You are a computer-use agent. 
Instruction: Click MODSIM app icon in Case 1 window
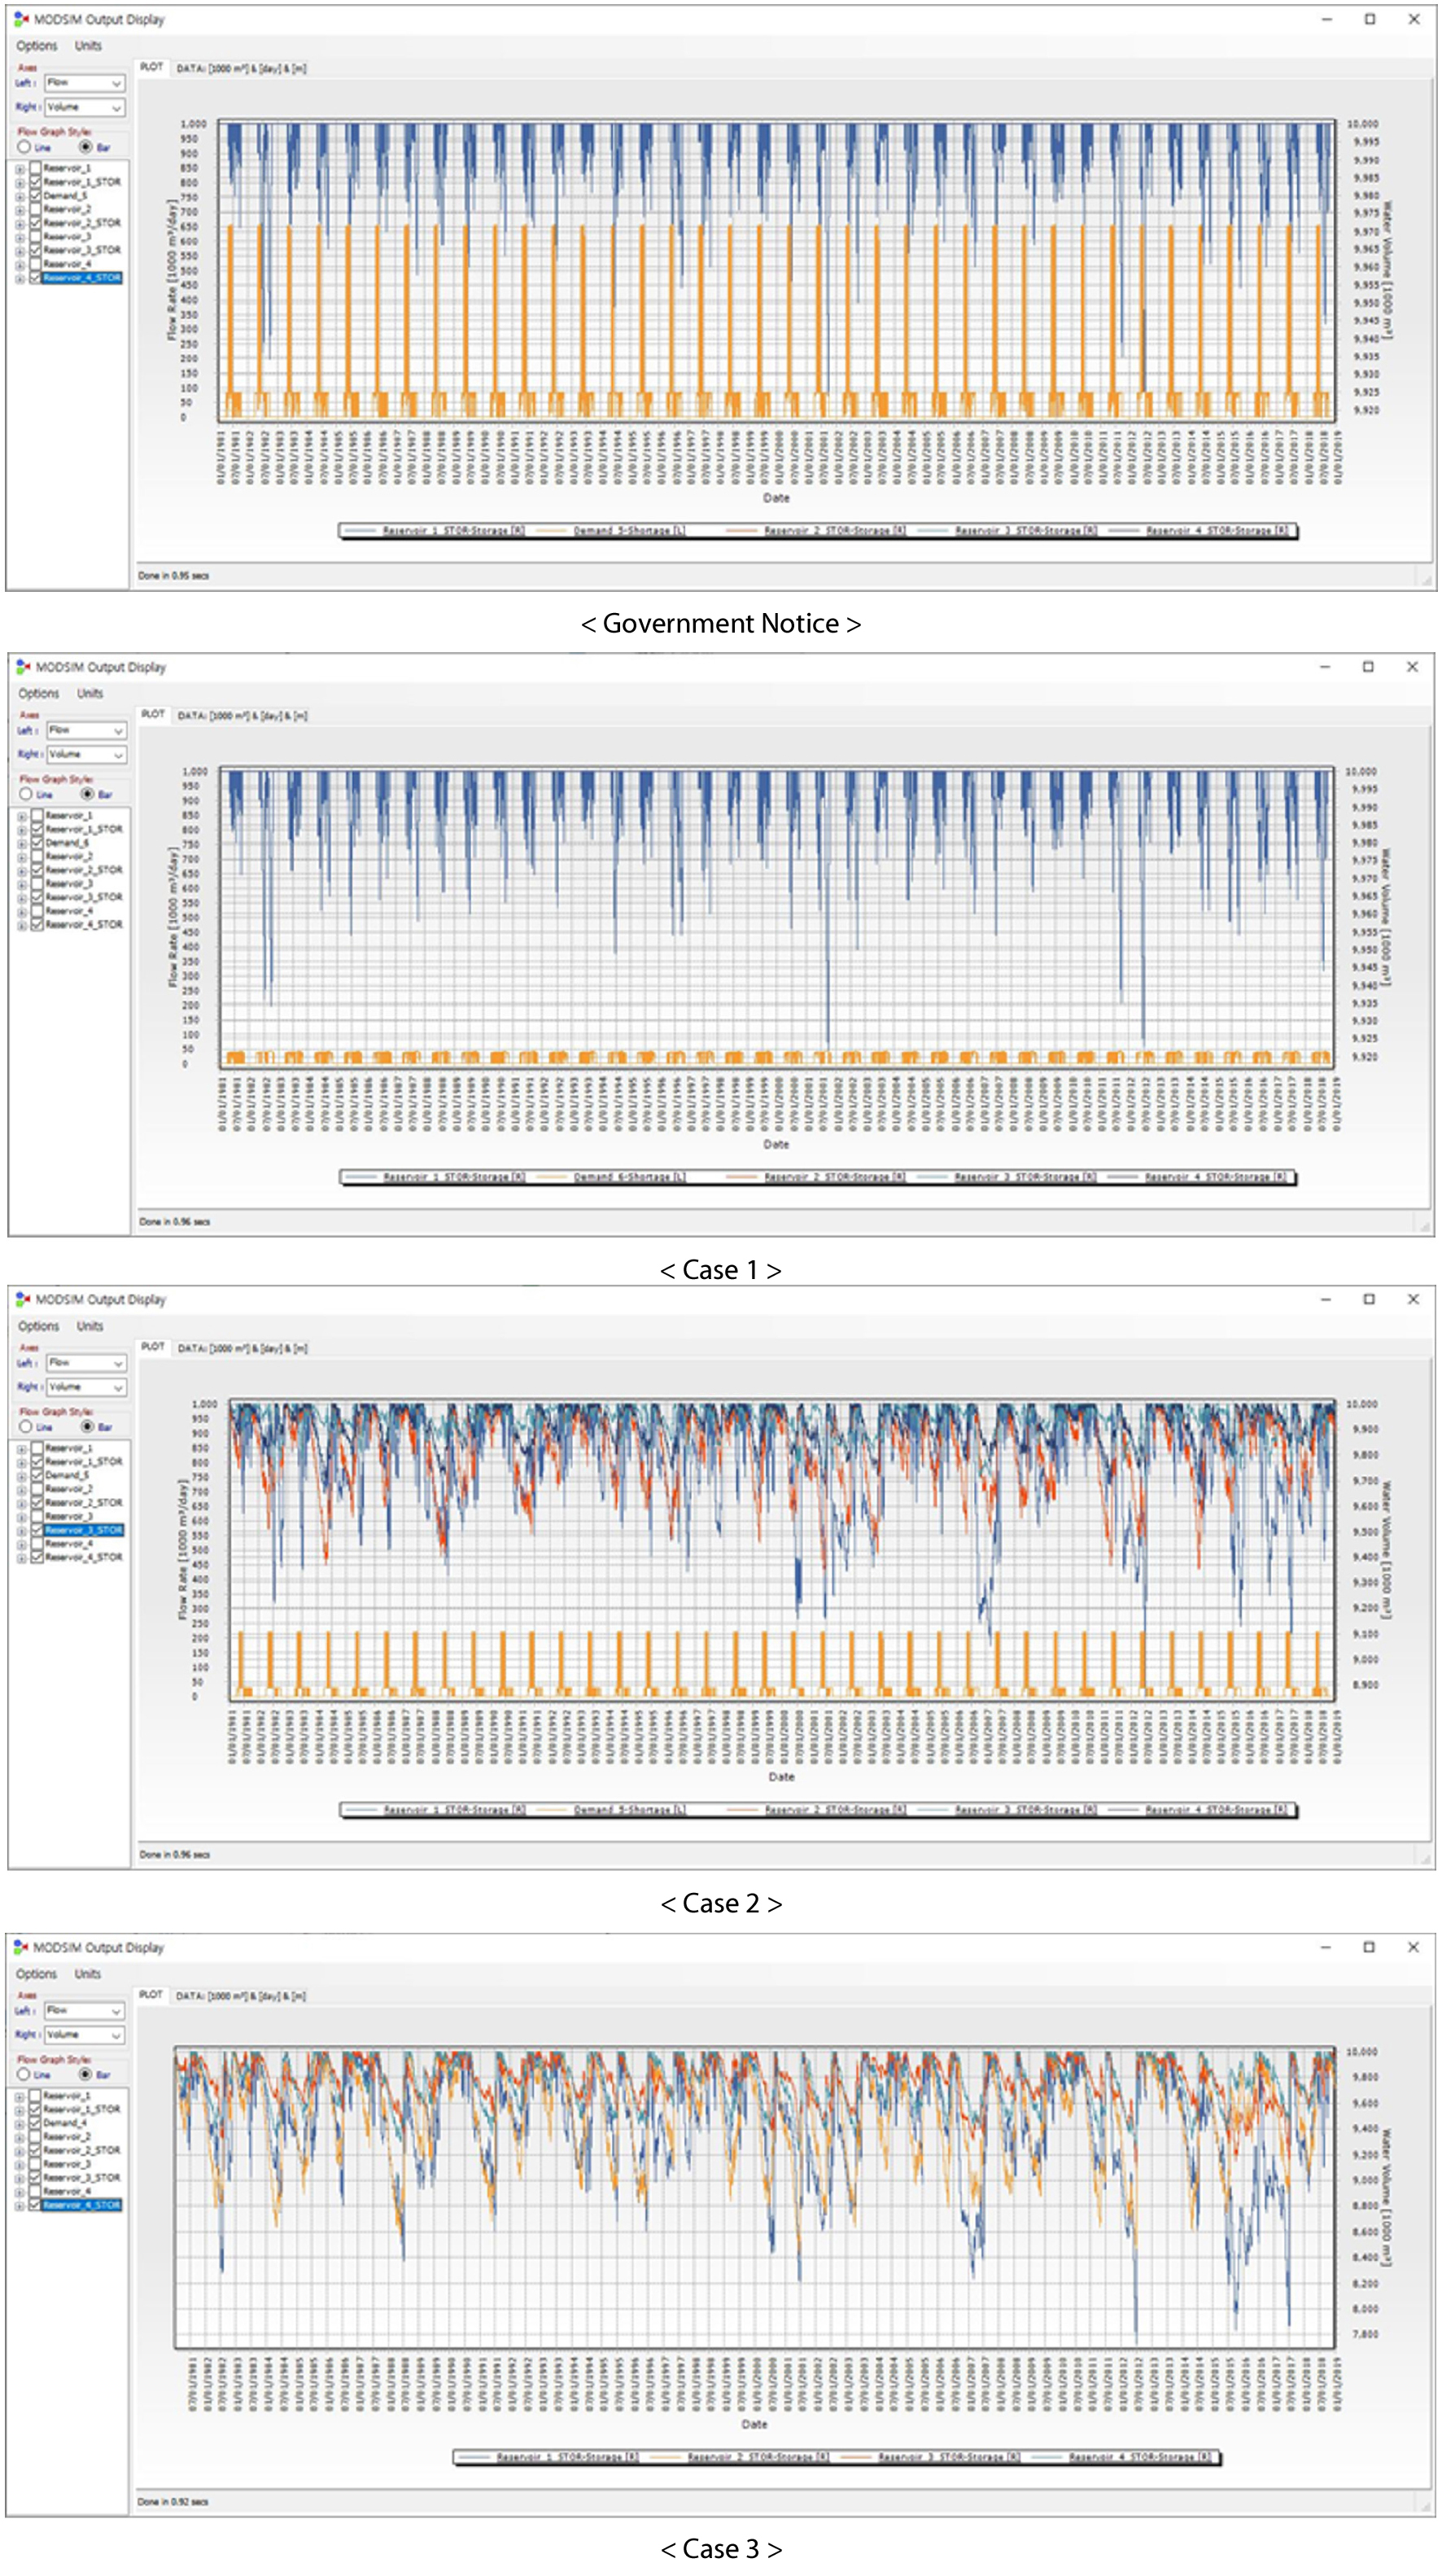point(23,667)
